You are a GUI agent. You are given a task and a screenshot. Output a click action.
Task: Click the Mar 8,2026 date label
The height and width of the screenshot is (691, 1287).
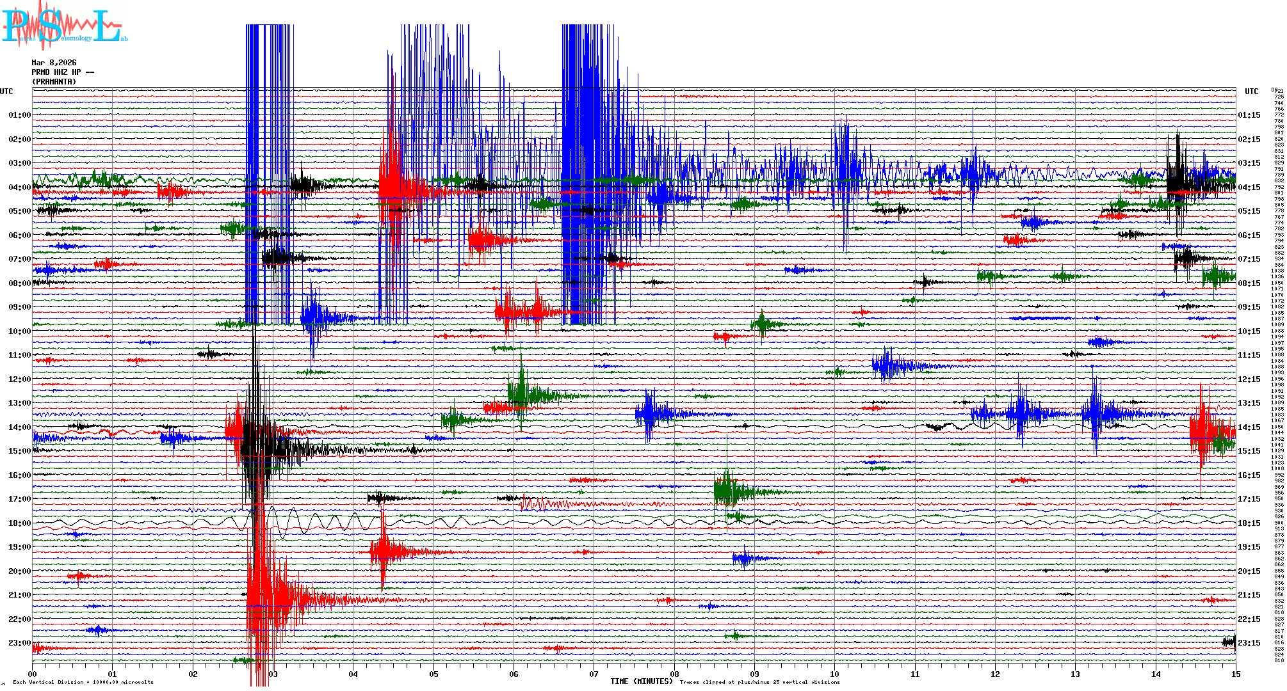pyautogui.click(x=54, y=63)
